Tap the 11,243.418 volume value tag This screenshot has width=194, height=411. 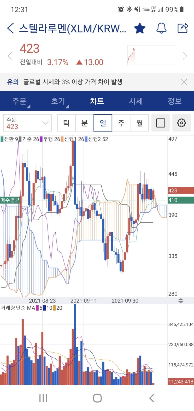tap(181, 382)
